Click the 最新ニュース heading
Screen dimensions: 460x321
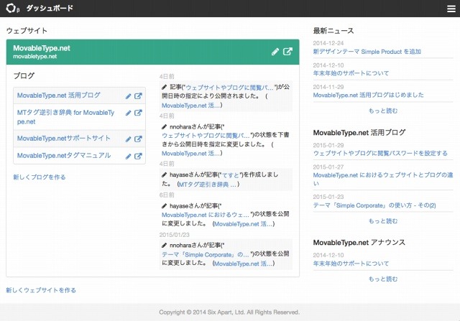pos(333,31)
